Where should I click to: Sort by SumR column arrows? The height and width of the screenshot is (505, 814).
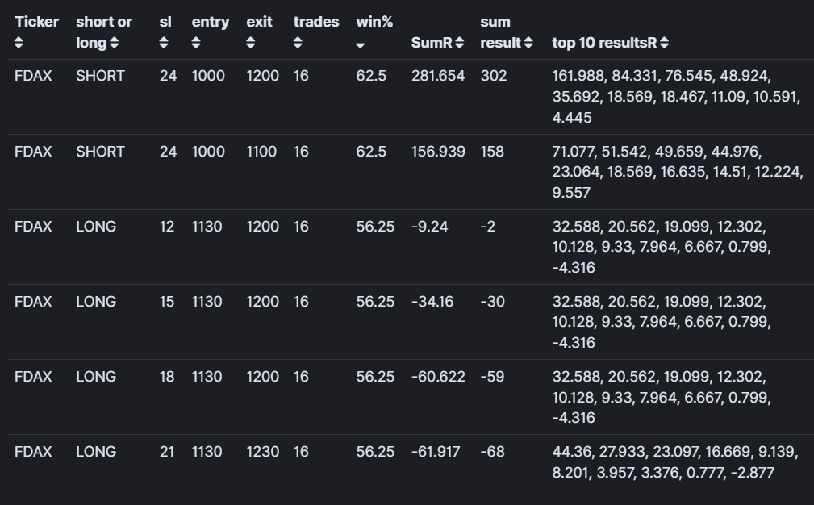[x=459, y=43]
